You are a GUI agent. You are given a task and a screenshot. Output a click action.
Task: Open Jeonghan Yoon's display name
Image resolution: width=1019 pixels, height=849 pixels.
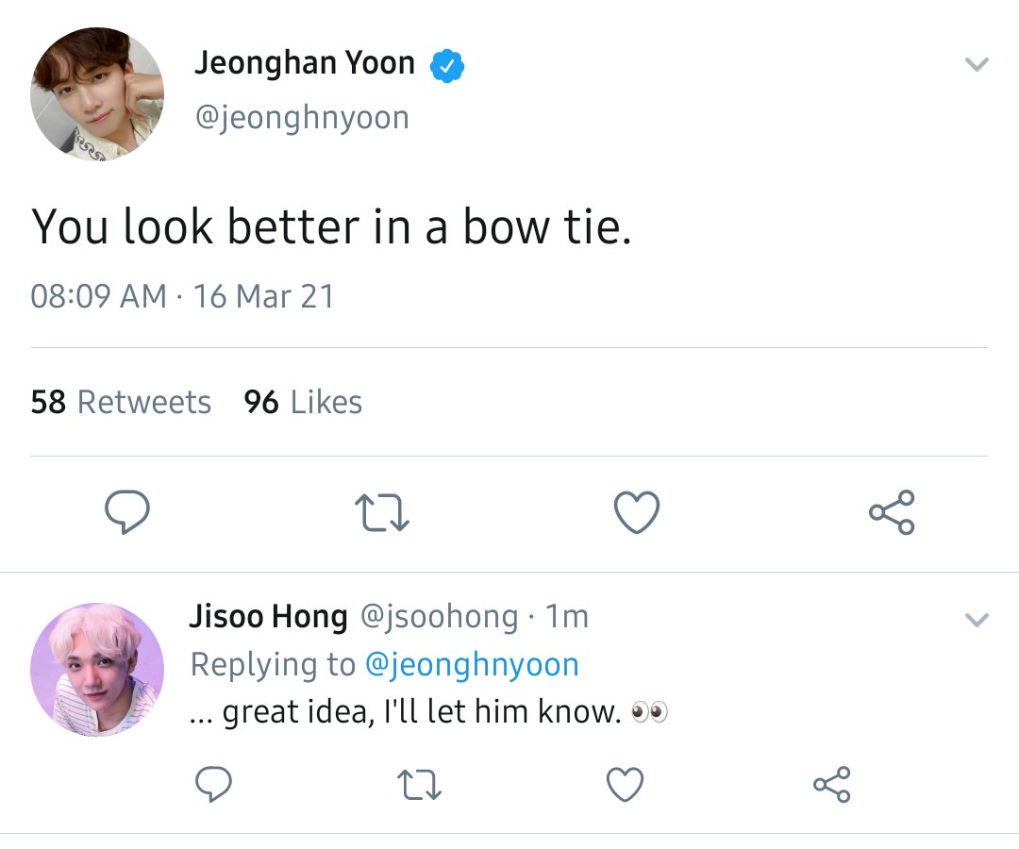pyautogui.click(x=305, y=63)
